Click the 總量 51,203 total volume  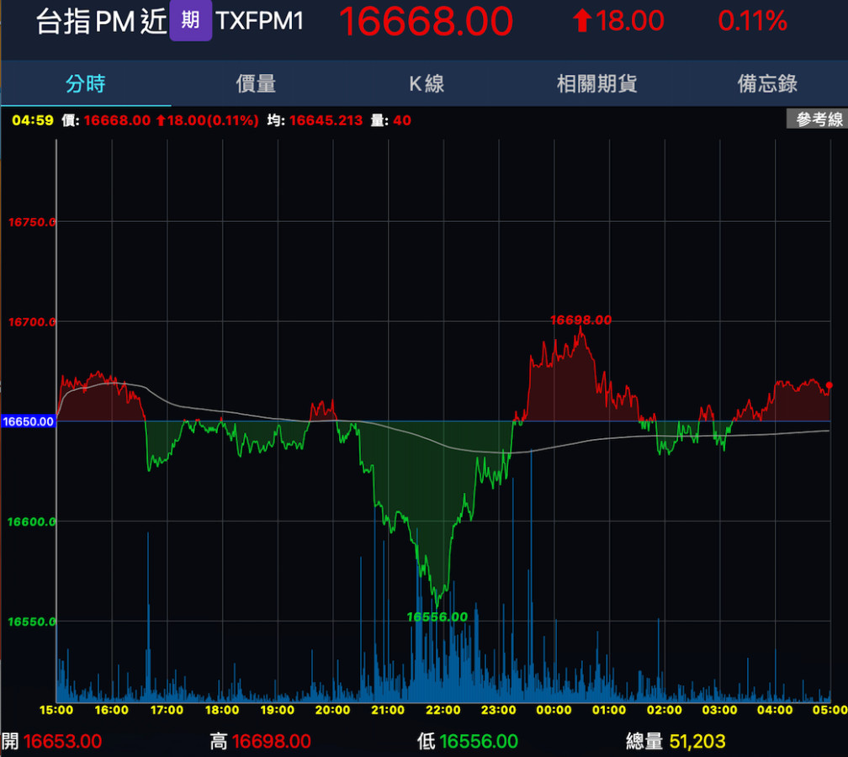tap(676, 741)
